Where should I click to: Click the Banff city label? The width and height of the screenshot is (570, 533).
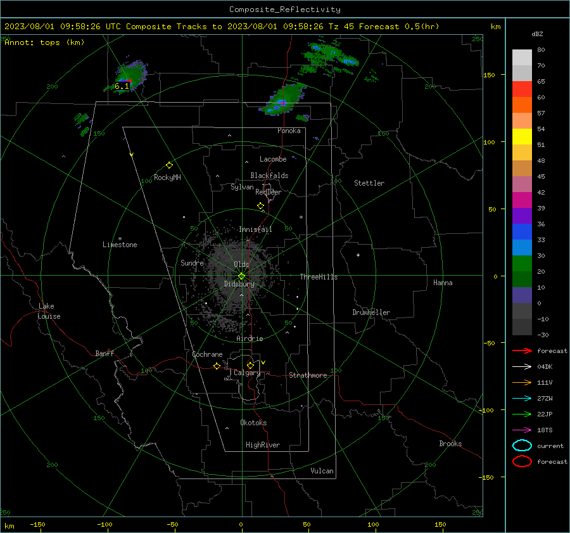[104, 354]
